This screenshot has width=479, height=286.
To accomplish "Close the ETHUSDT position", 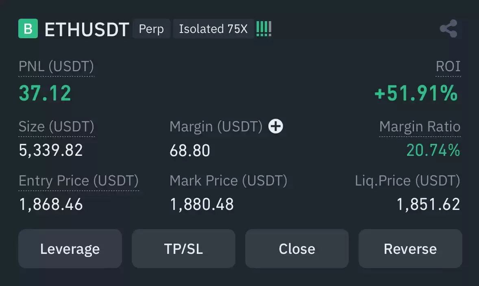I will tap(297, 249).
